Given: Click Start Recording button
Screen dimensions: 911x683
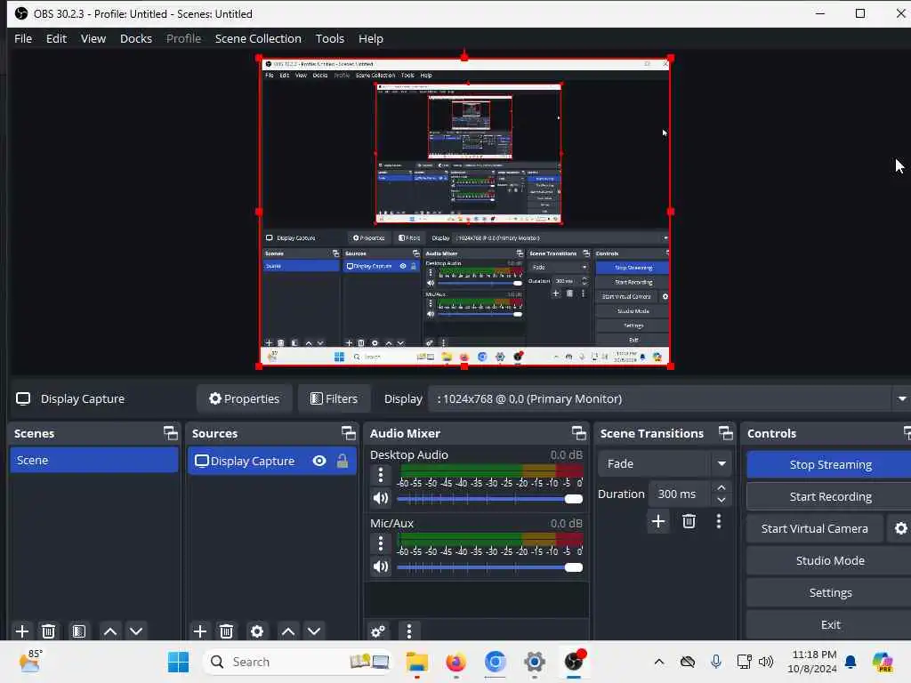Looking at the screenshot, I should (830, 497).
